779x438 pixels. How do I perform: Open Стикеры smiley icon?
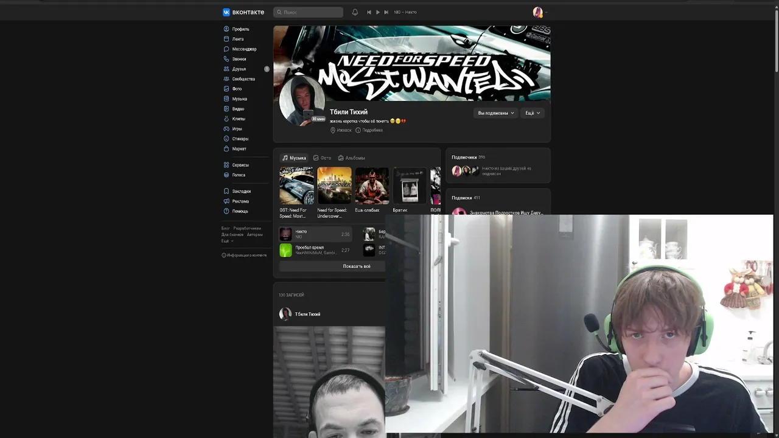(x=226, y=139)
